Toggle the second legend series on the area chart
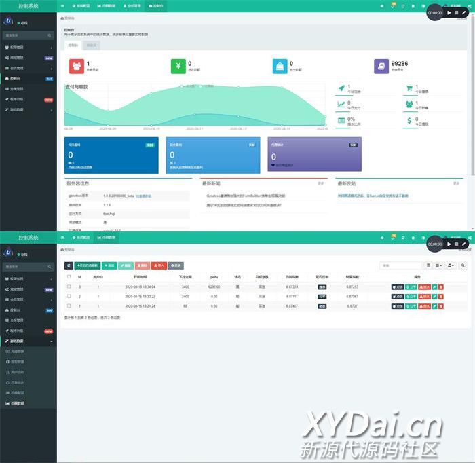The image size is (475, 463). pos(206,86)
